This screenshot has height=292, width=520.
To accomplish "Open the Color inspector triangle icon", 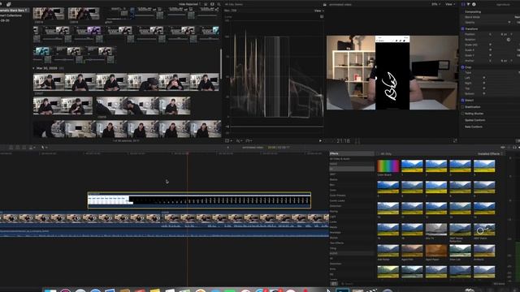I will tap(468, 4).
